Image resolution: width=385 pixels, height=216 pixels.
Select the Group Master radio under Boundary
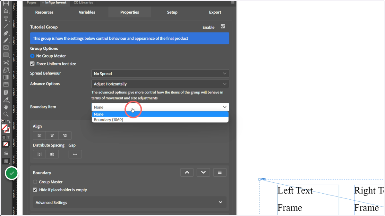[x=35, y=182]
